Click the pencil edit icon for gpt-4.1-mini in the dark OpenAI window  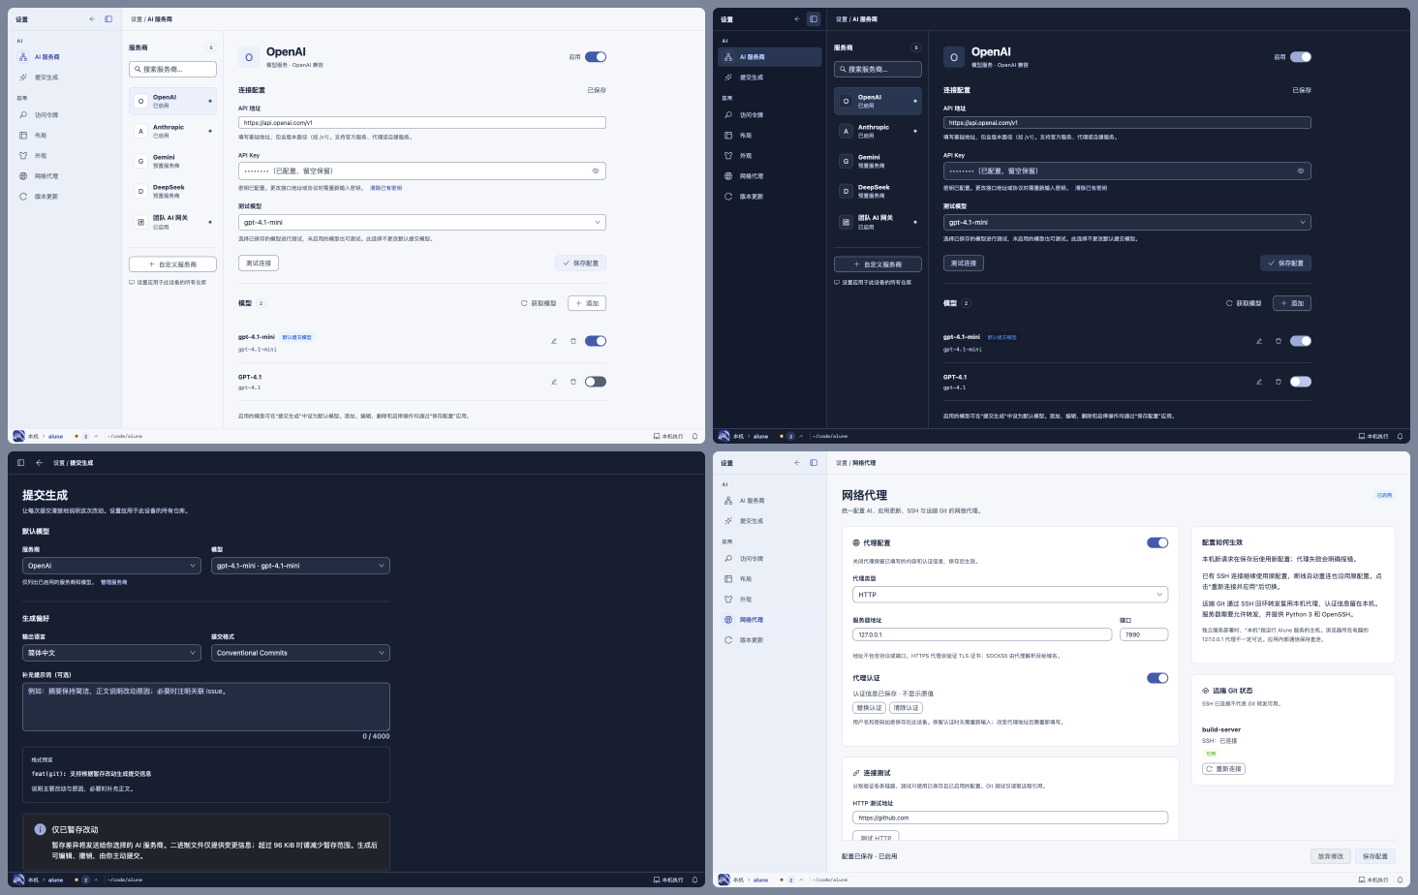point(1259,341)
